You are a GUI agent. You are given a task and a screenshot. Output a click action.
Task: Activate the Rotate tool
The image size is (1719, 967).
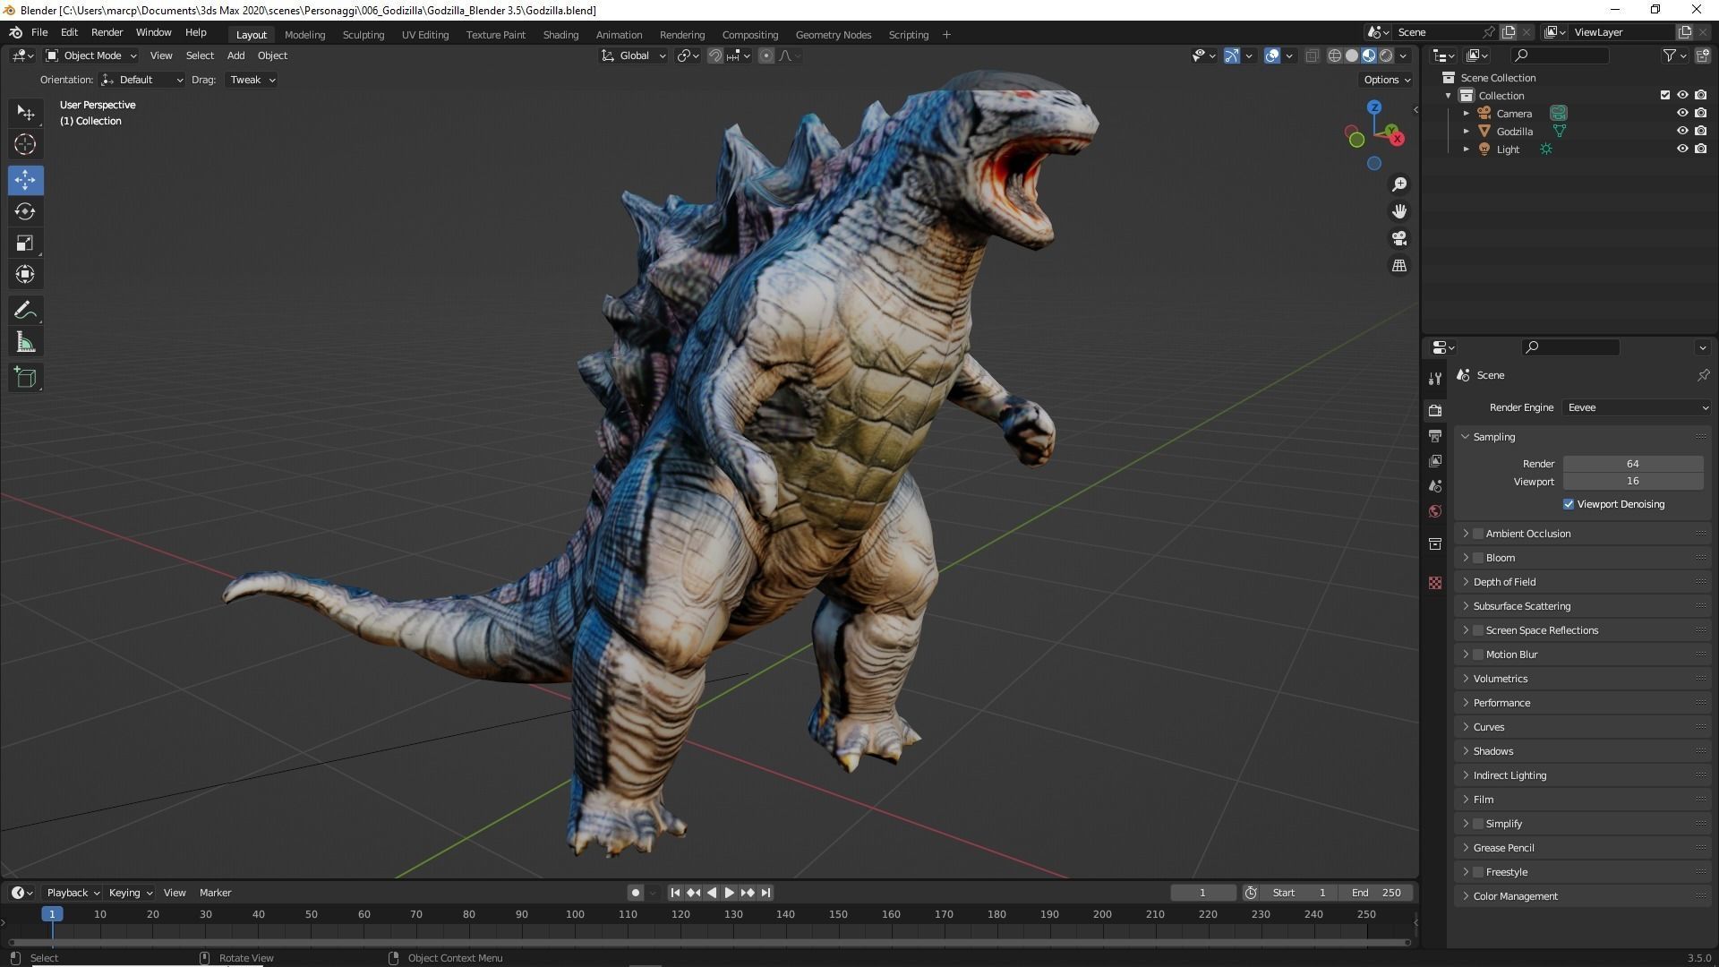25,211
